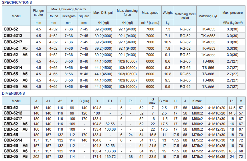Select the Plunger stroke column header

click(x=38, y=13)
